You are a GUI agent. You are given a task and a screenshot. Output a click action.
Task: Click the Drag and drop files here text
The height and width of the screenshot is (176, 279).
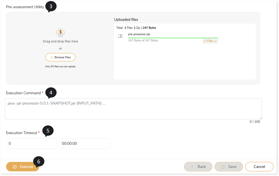pos(60,41)
